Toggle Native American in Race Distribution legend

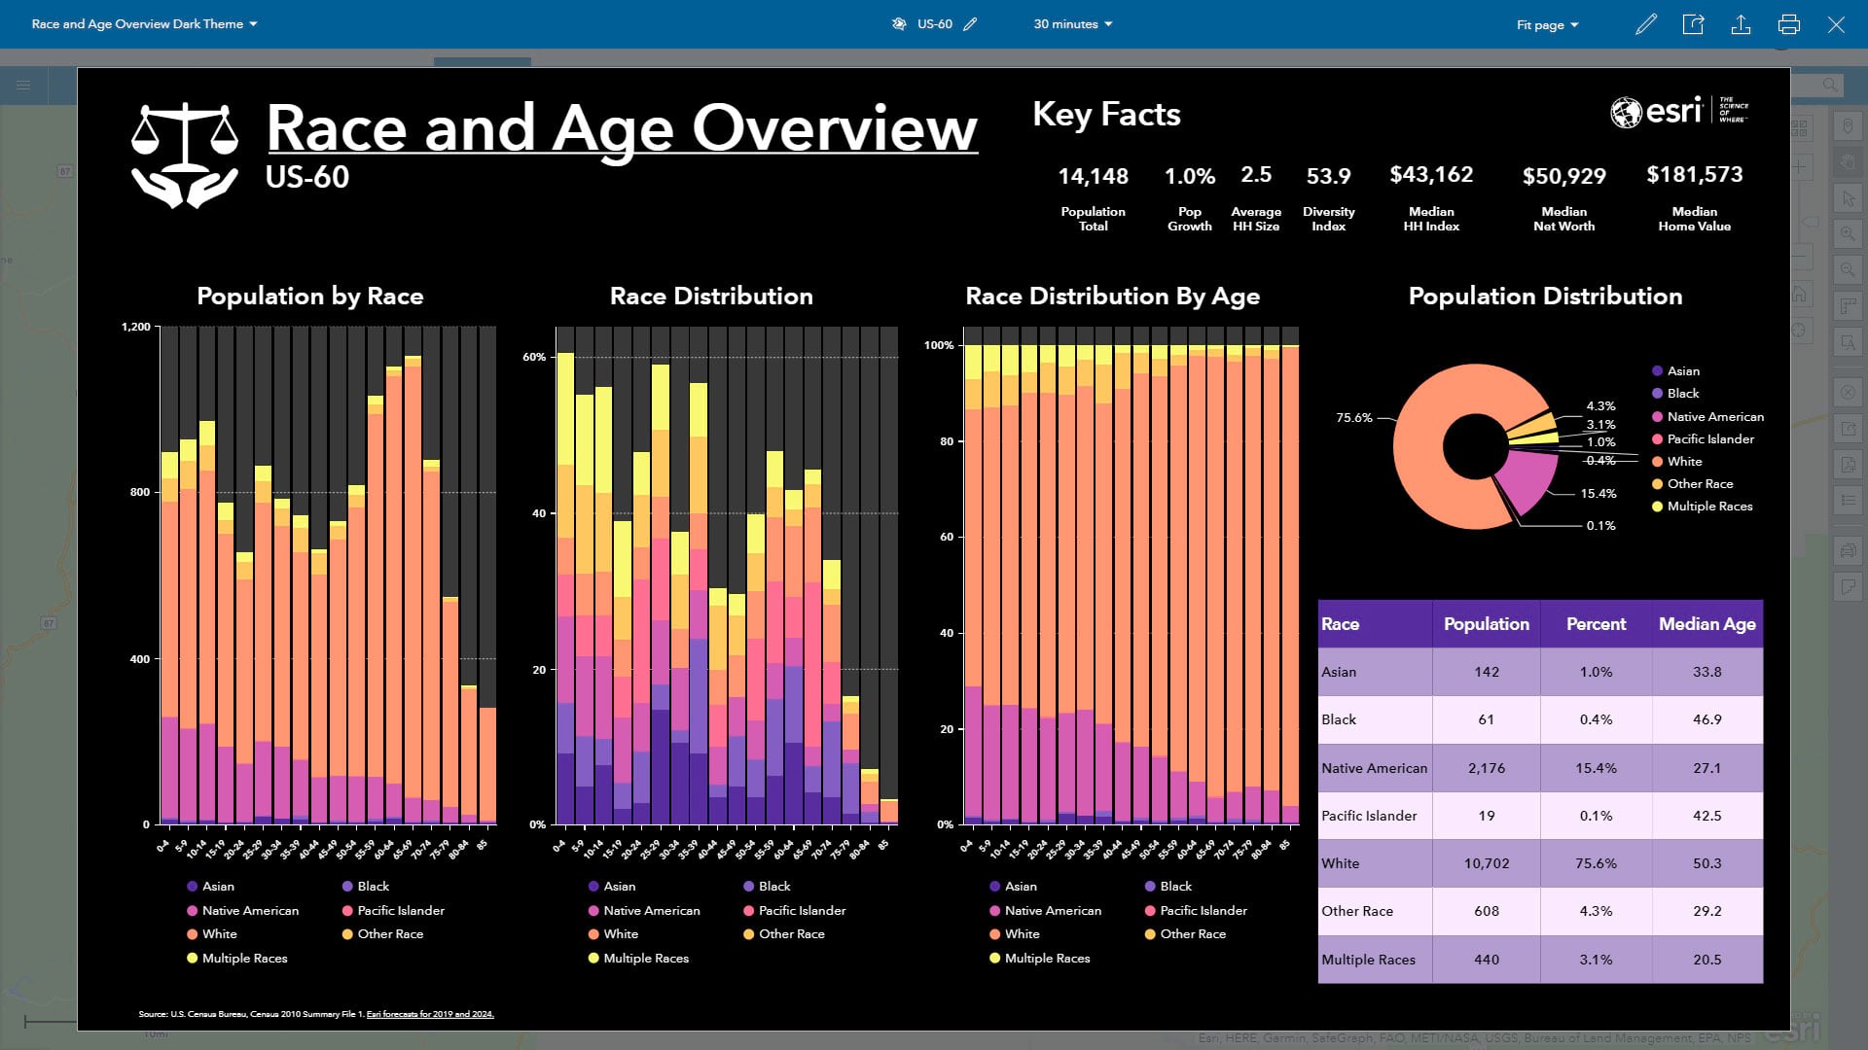tap(651, 911)
